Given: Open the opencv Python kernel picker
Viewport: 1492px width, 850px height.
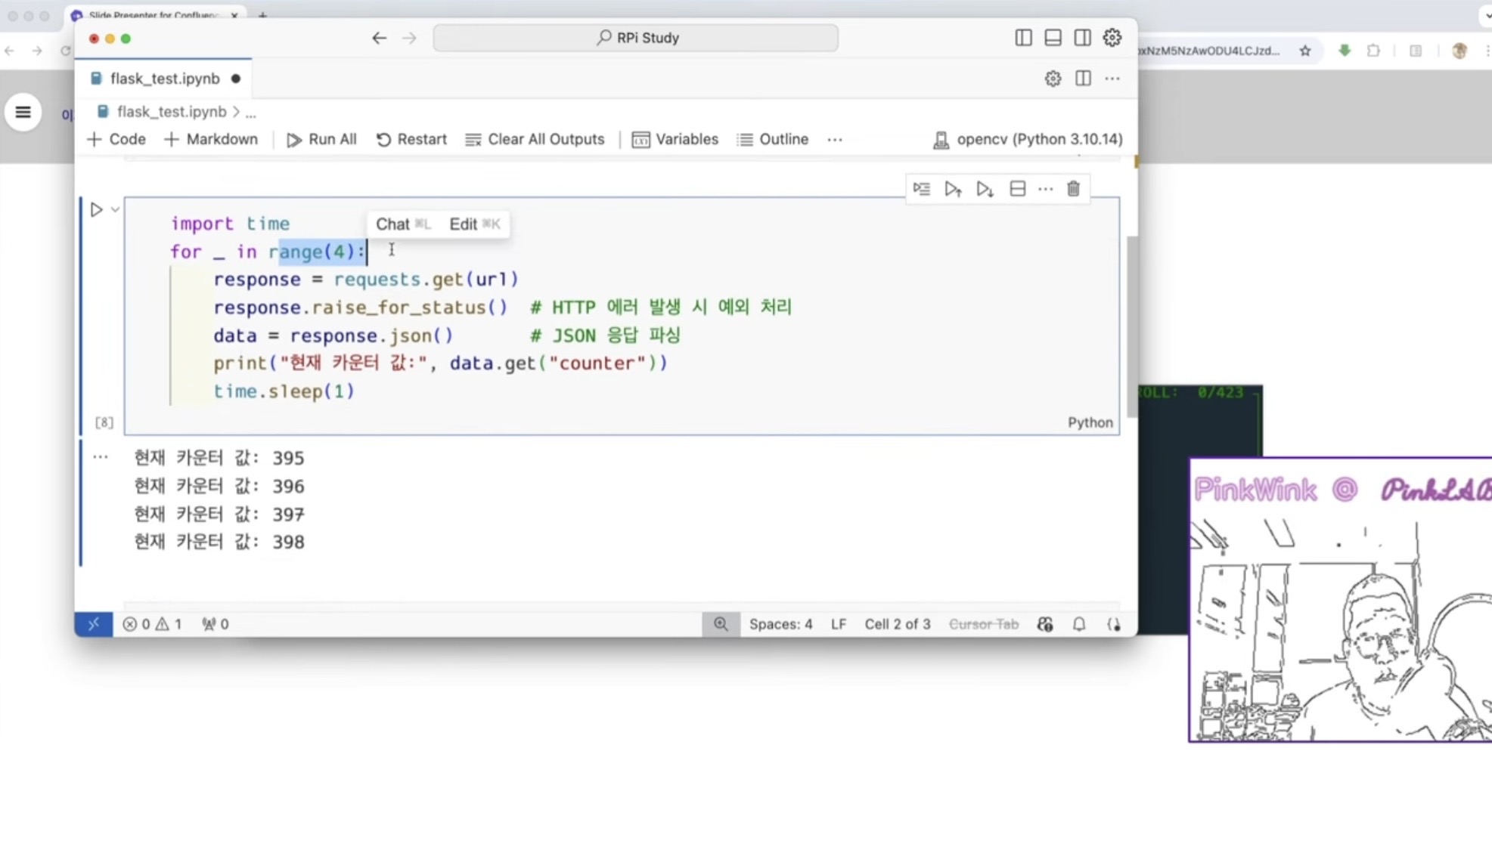Looking at the screenshot, I should coord(1028,139).
